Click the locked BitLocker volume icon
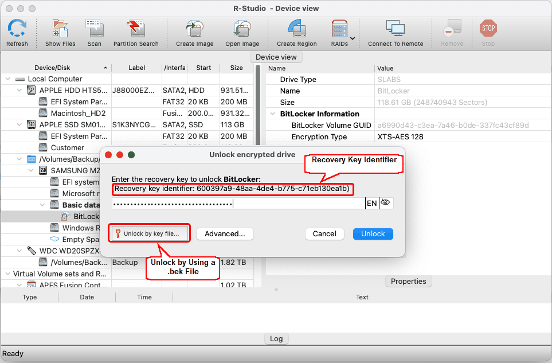 [x=65, y=216]
